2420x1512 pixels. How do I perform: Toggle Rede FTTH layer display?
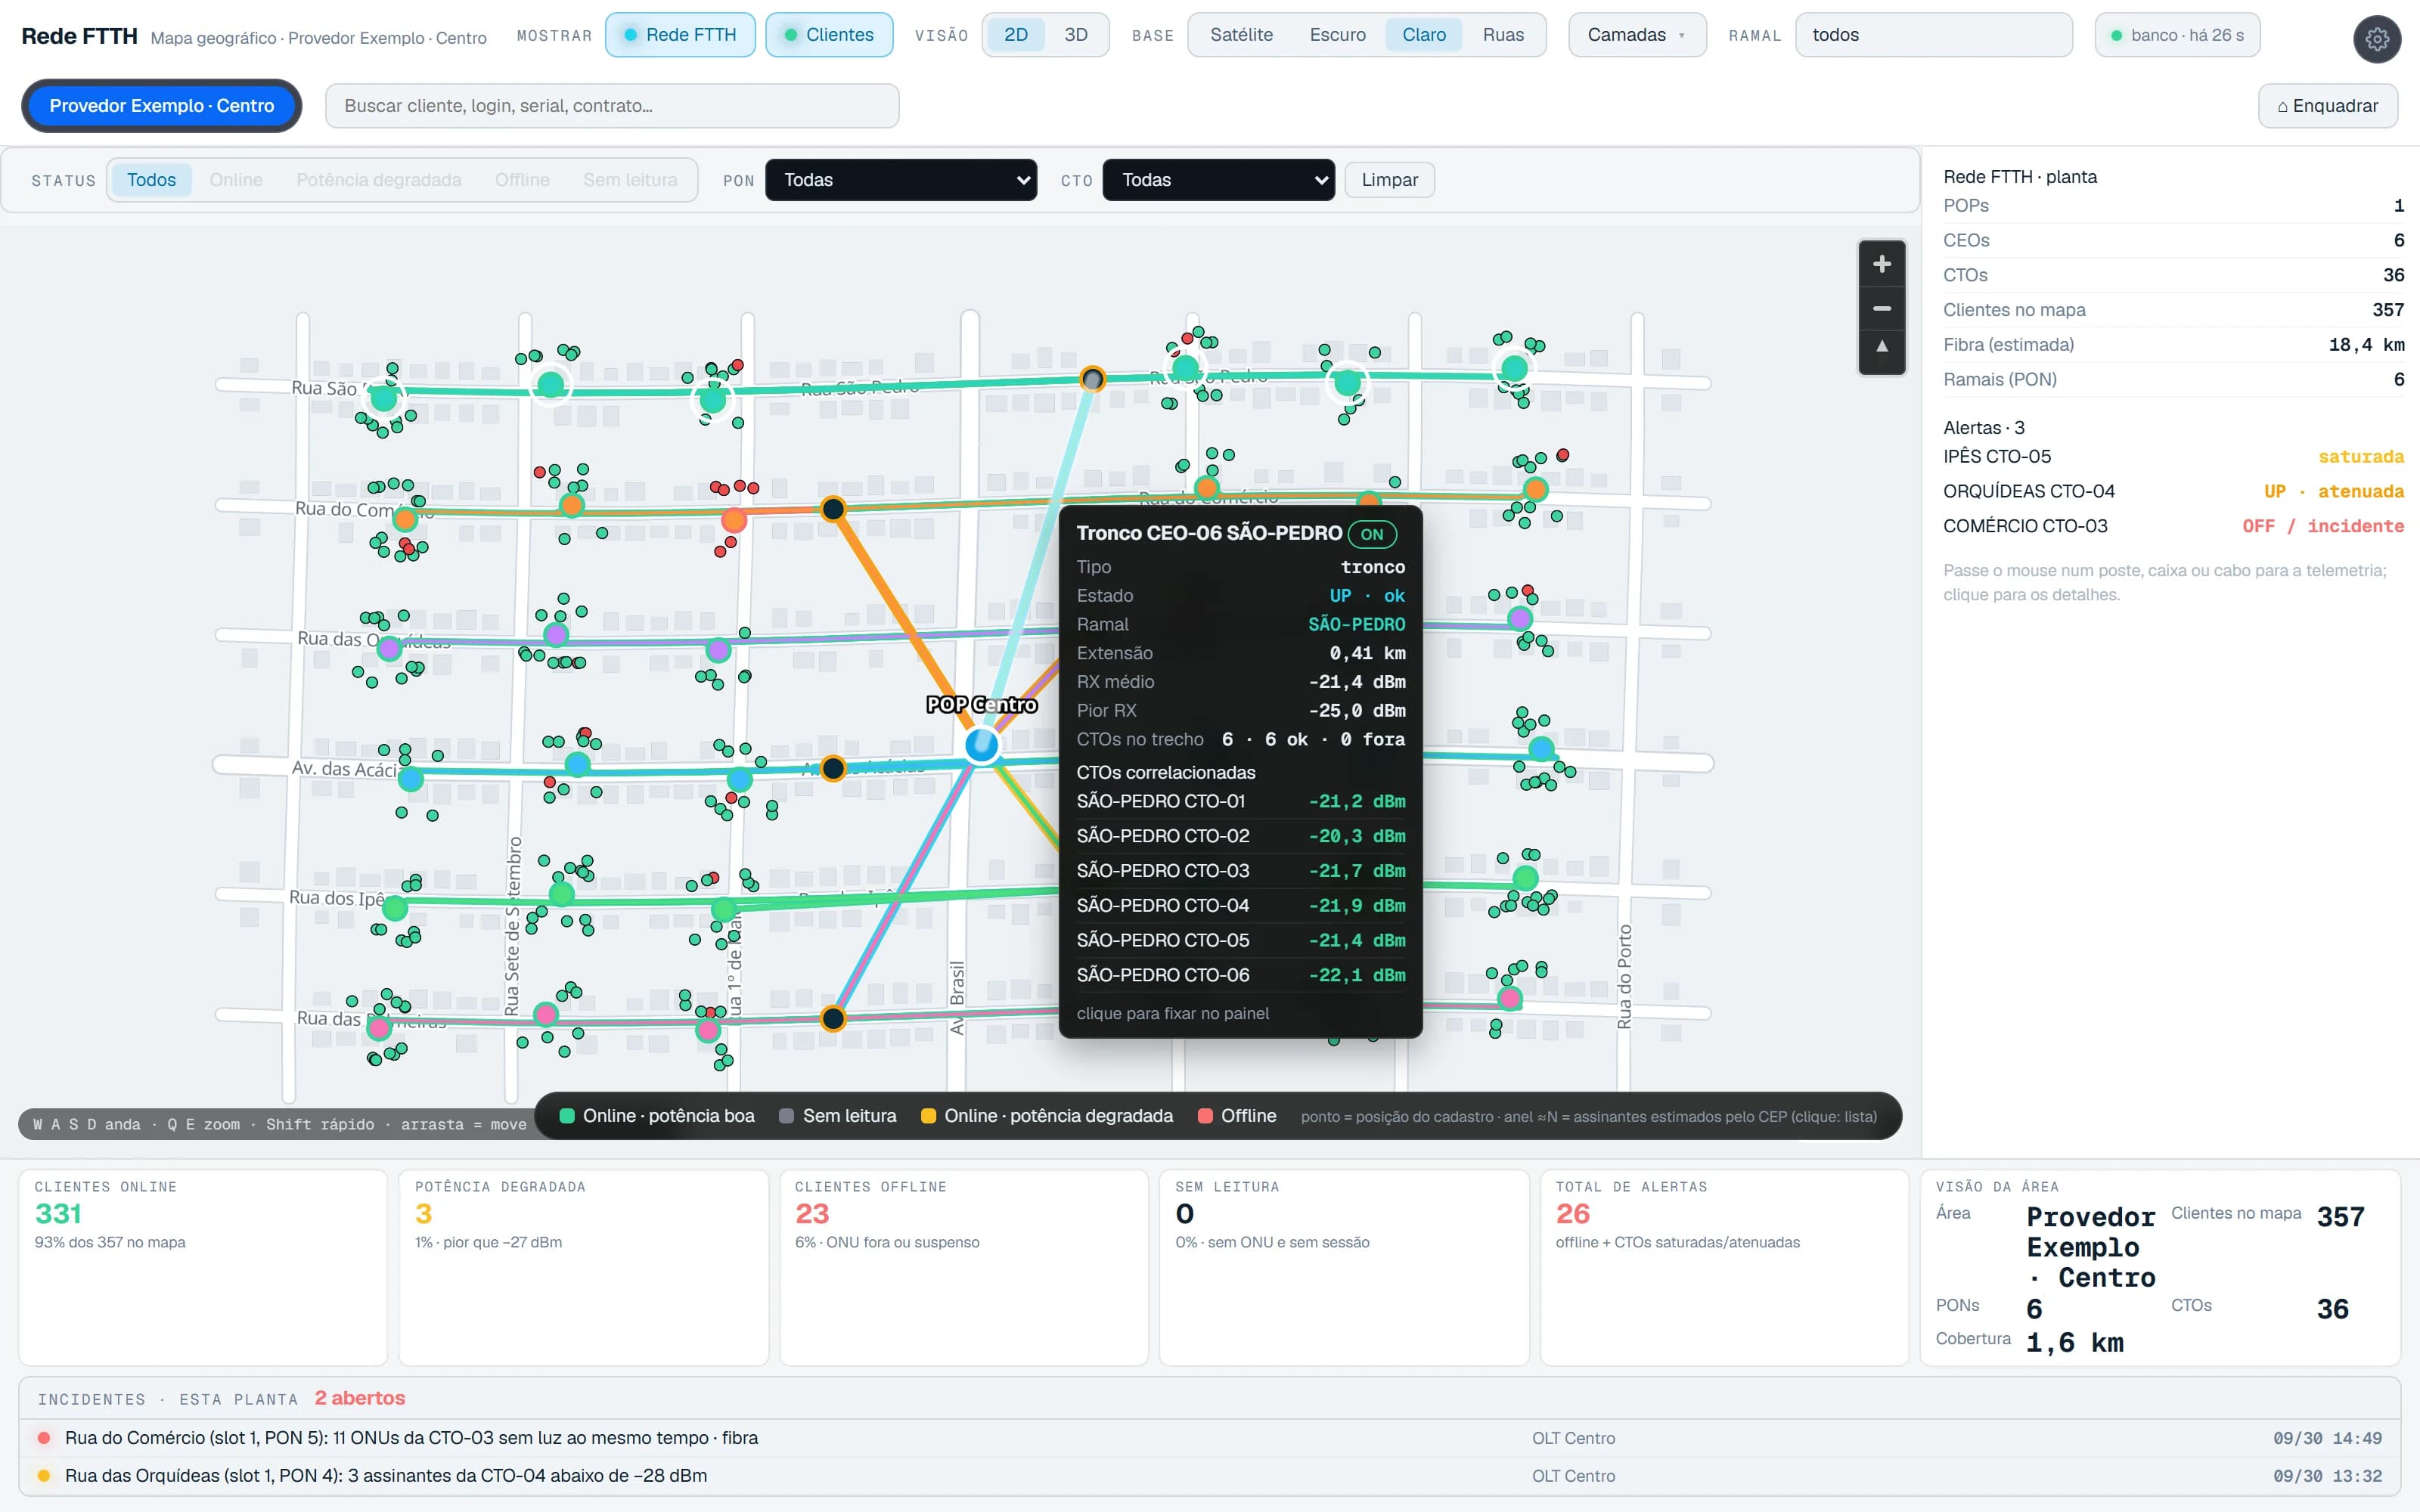tap(680, 35)
